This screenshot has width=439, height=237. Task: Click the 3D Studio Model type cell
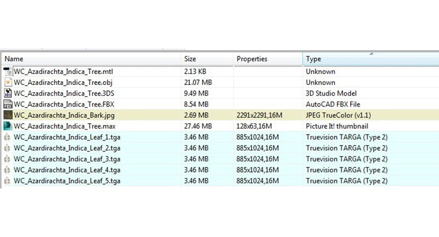click(331, 93)
